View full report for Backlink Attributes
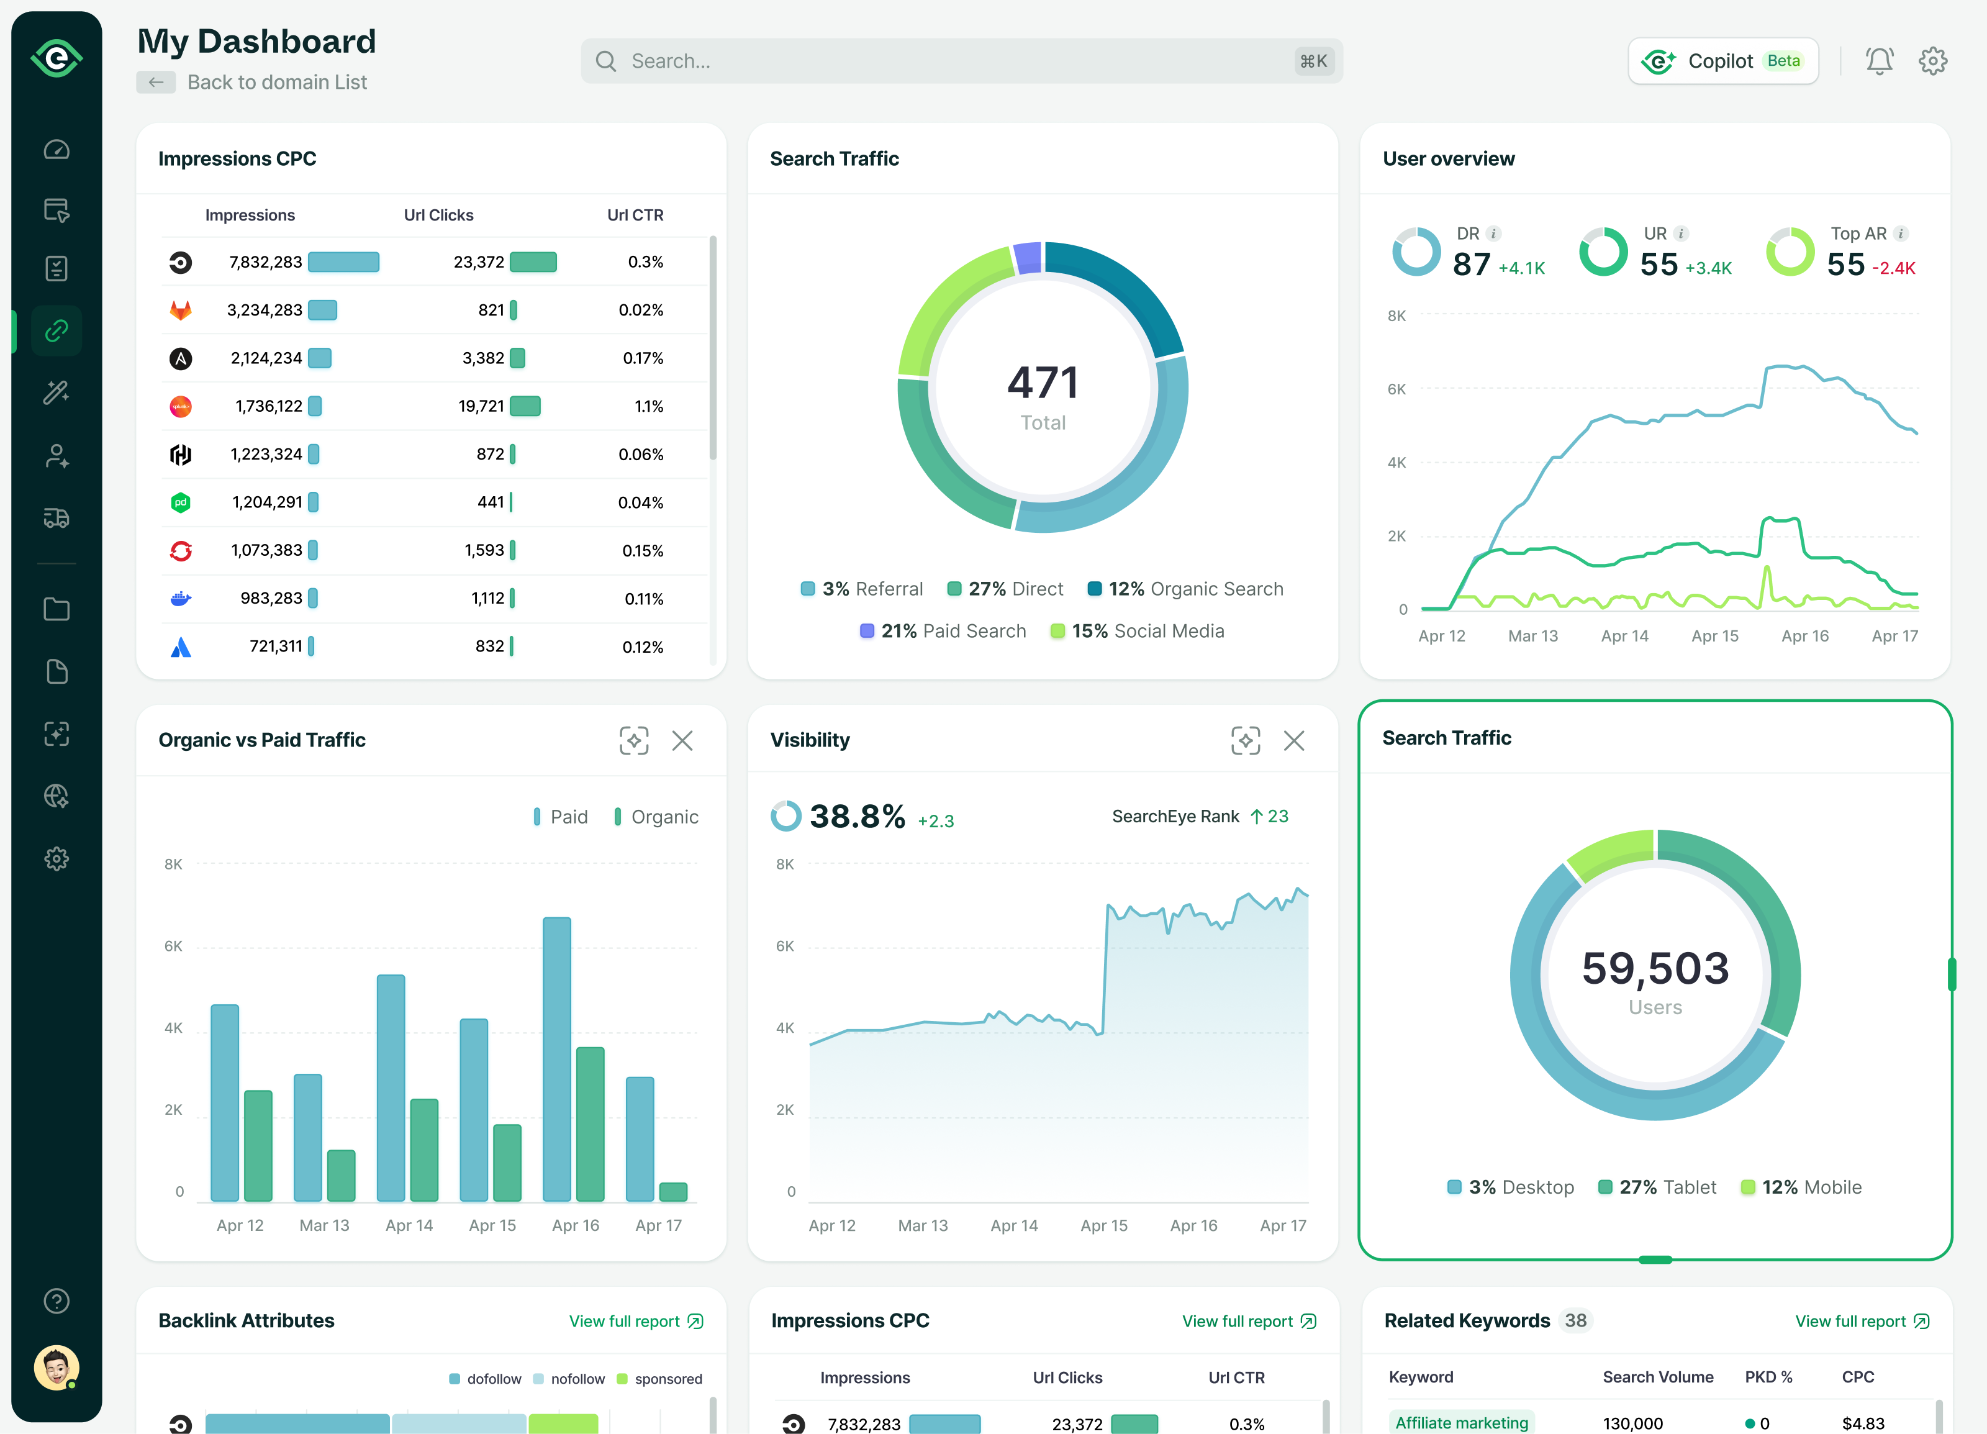 (635, 1321)
